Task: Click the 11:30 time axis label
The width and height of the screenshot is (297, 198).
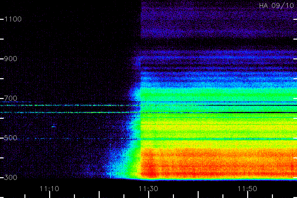Action: [x=148, y=189]
